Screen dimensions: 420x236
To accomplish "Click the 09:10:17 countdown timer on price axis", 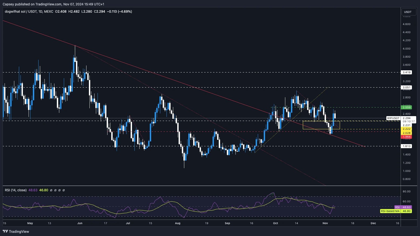I will 408,121.
